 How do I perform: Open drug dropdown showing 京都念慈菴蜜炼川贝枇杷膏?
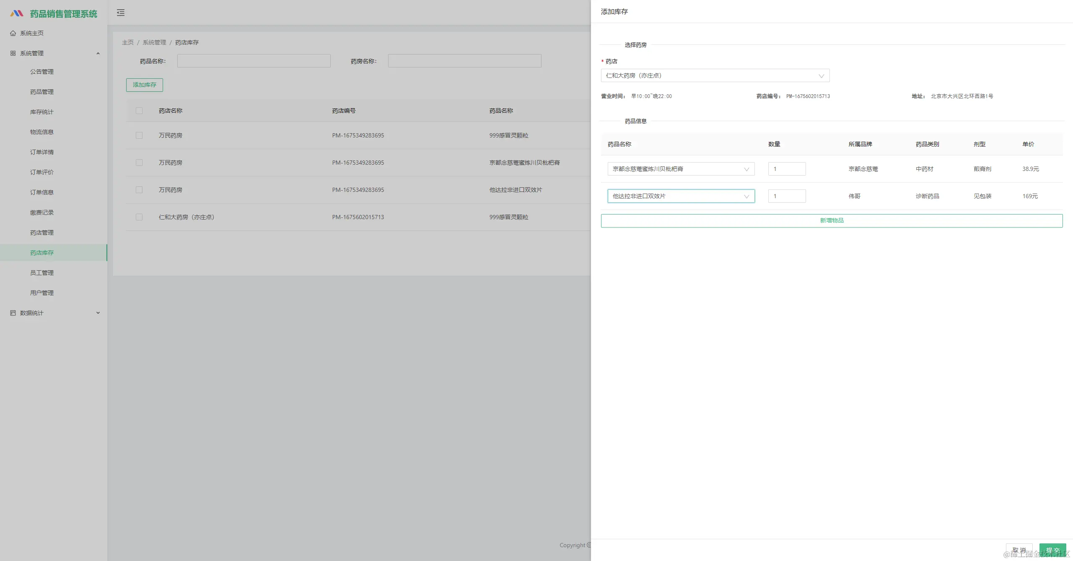pyautogui.click(x=681, y=169)
